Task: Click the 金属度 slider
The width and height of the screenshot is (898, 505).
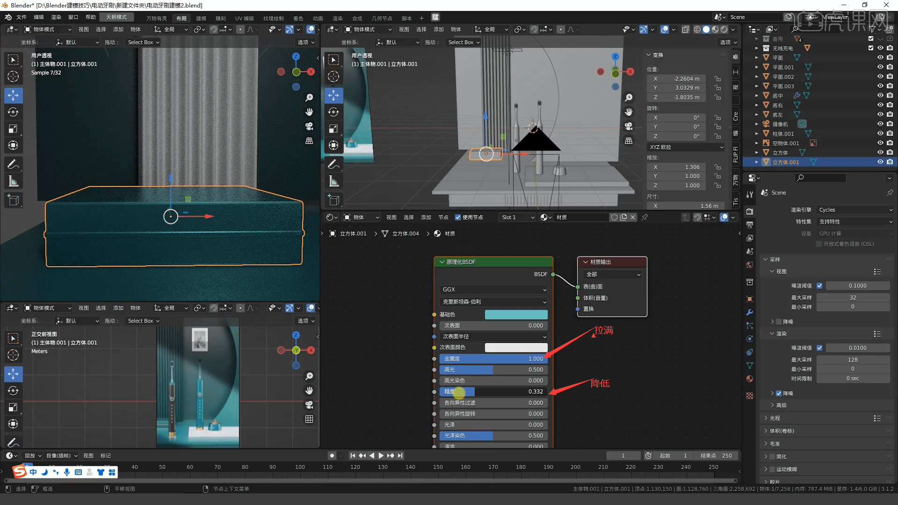Action: [493, 359]
